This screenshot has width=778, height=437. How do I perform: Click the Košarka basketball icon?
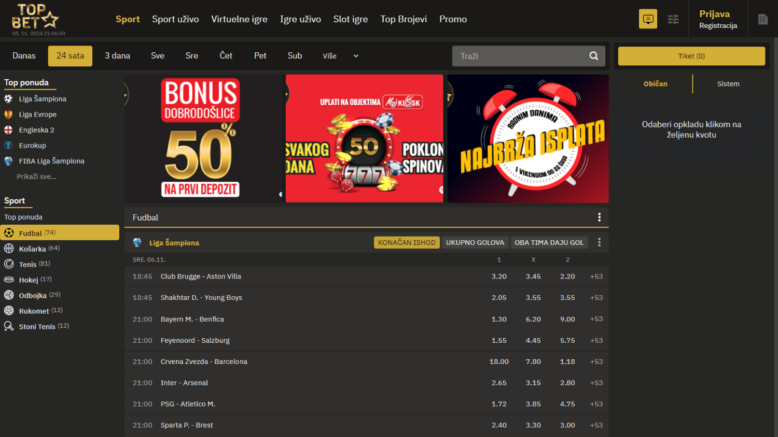(9, 249)
